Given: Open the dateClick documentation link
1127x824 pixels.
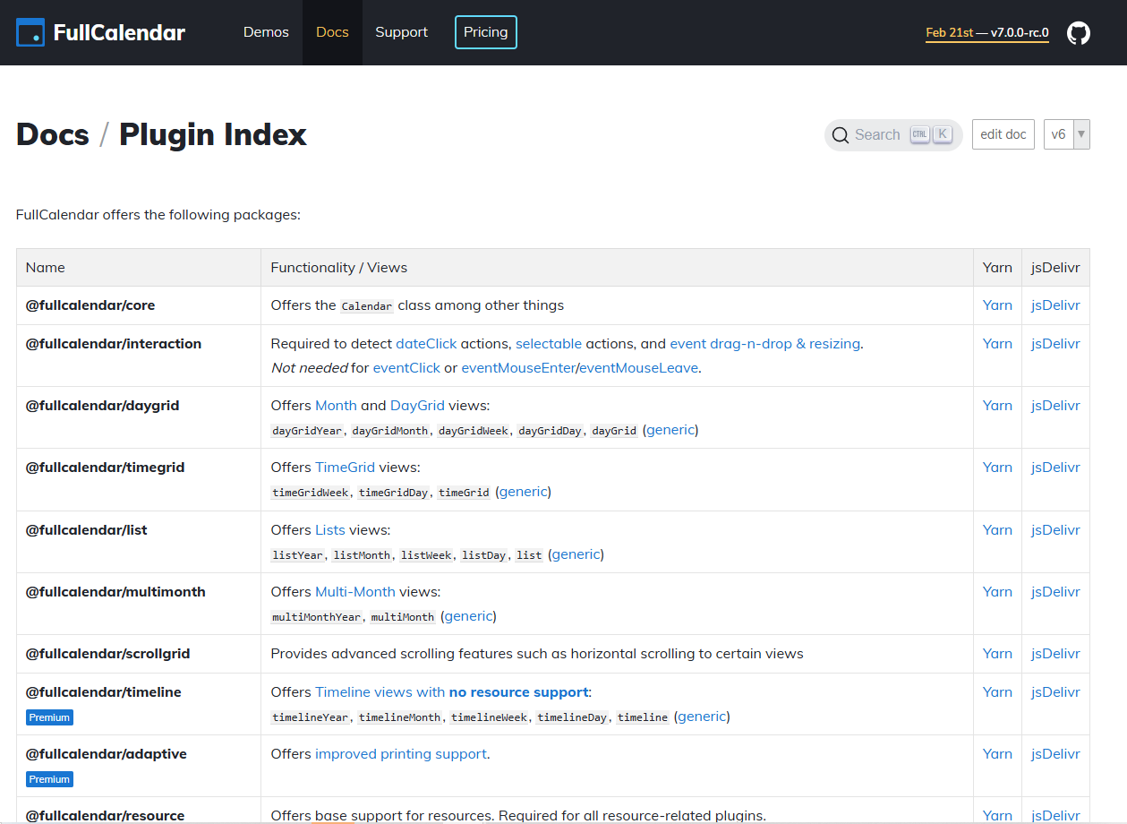Looking at the screenshot, I should [x=426, y=344].
